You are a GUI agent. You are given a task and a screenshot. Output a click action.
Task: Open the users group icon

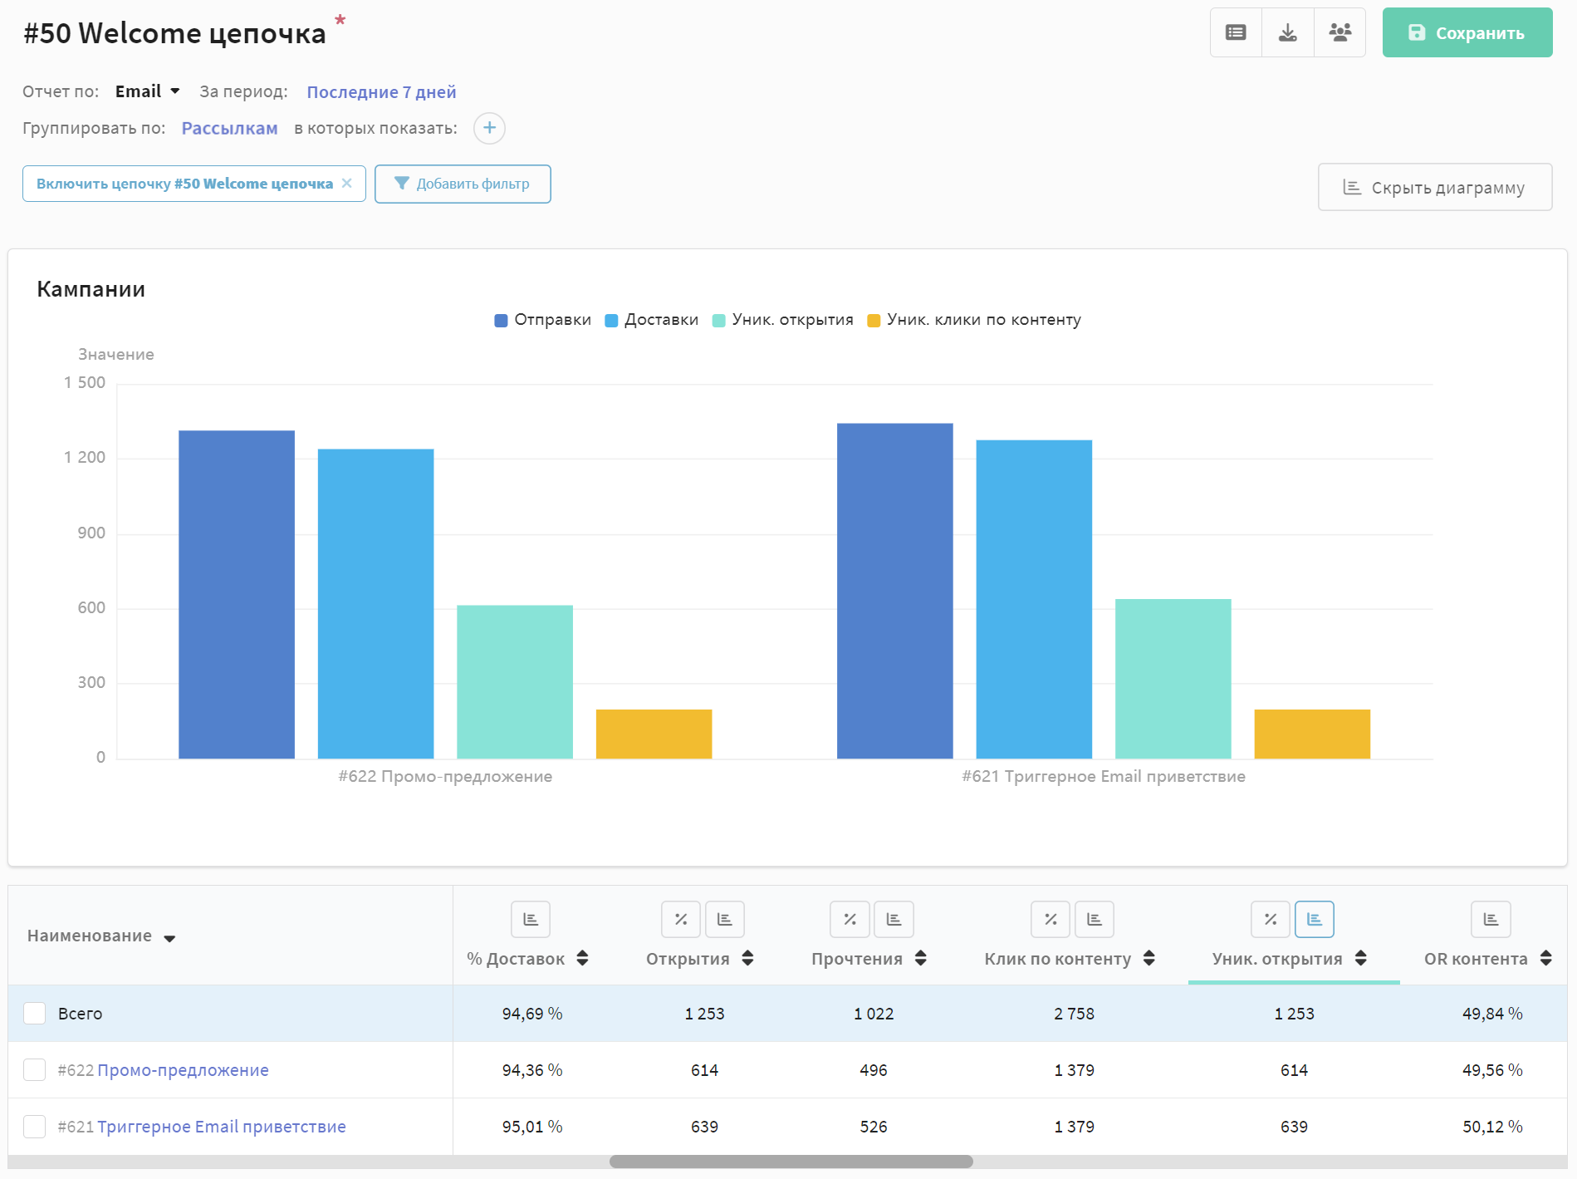[x=1339, y=32]
